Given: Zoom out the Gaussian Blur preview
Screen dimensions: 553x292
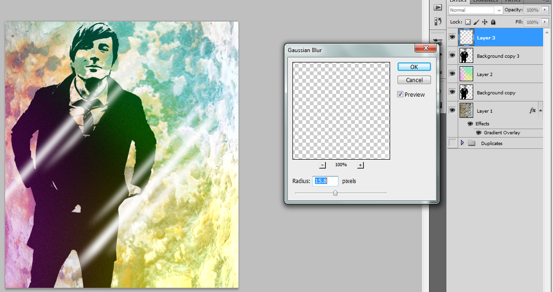Looking at the screenshot, I should [x=323, y=165].
